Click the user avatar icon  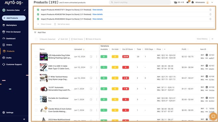208,2
